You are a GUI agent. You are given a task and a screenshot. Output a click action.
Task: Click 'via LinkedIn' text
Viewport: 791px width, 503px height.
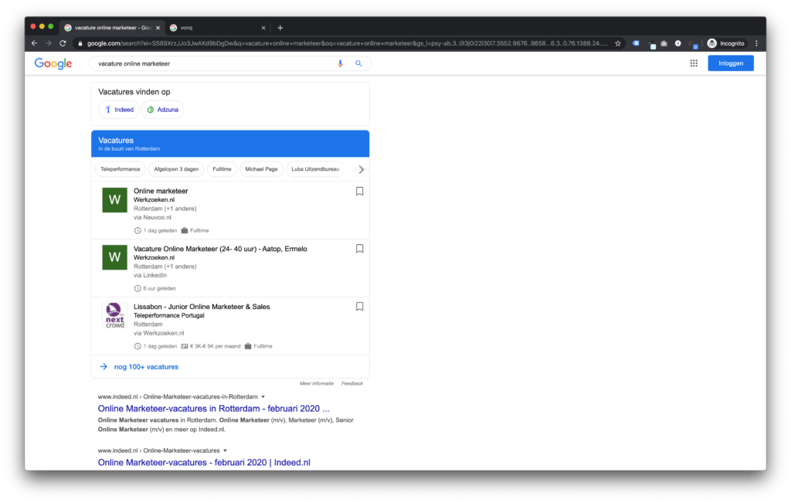(x=150, y=276)
